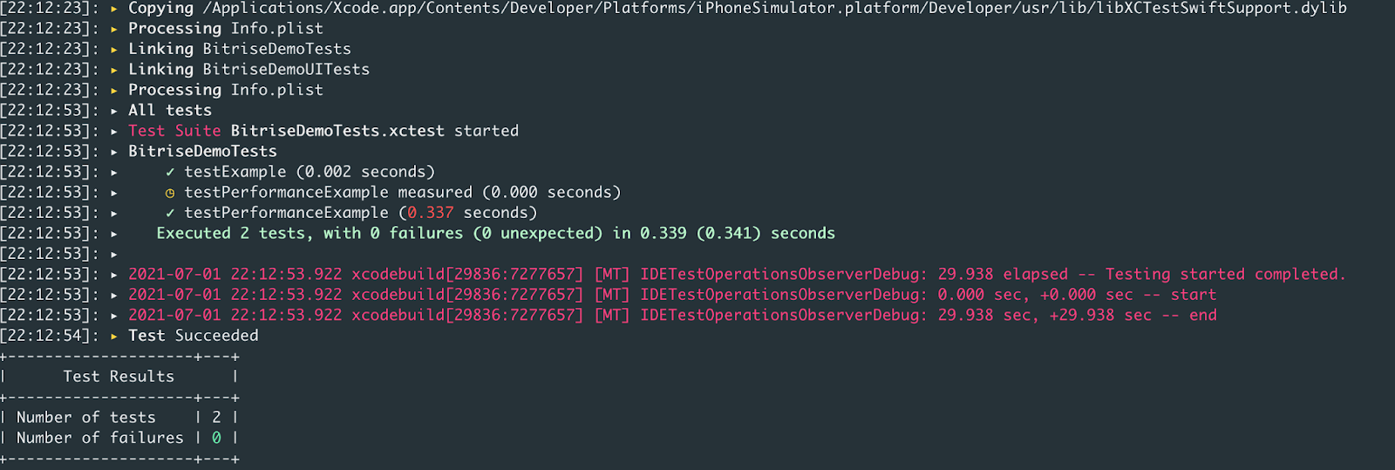Click the arrow before Executed 2 tests line
The height and width of the screenshot is (470, 1395).
pos(114,234)
